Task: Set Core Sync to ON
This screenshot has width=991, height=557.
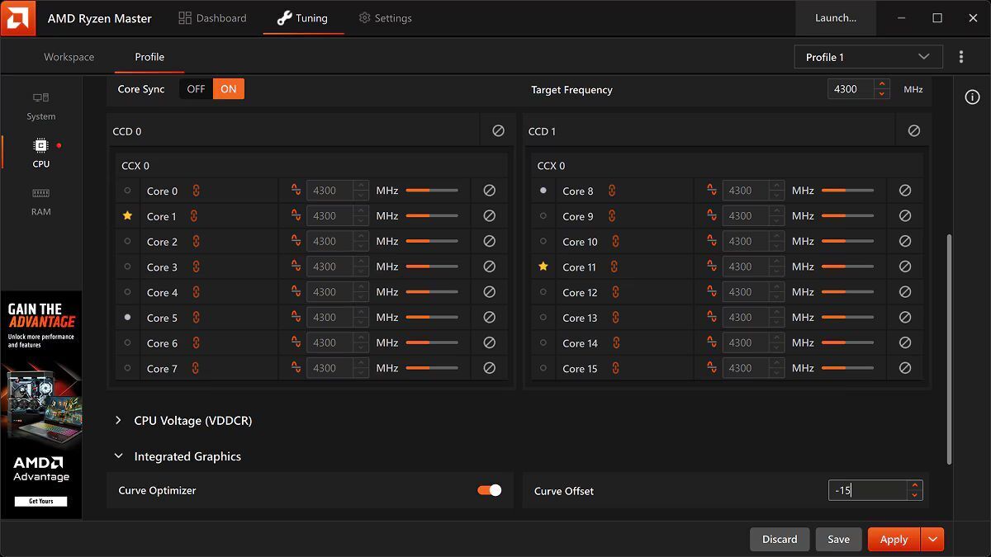Action: coord(229,89)
